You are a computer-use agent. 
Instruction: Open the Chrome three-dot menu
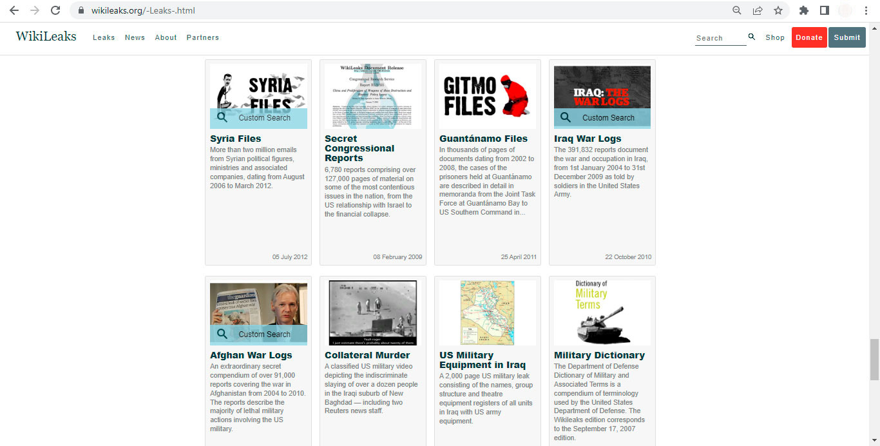[866, 10]
